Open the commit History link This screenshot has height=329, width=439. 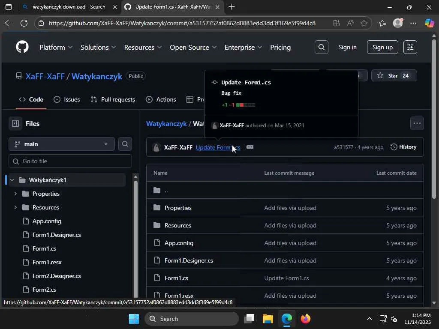(403, 147)
